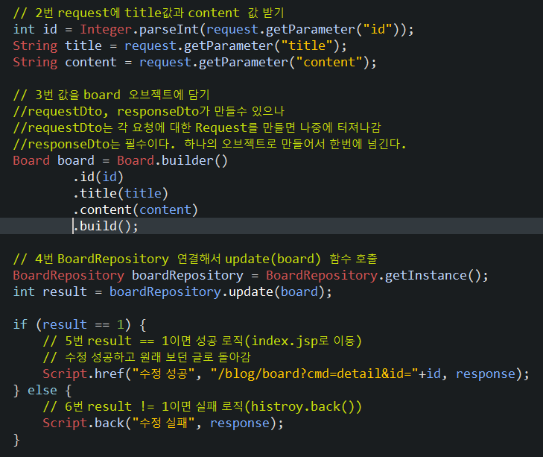
Task: Click the comment '// 3번 값을 board 오브젝트에 담기'
Action: [x=111, y=95]
